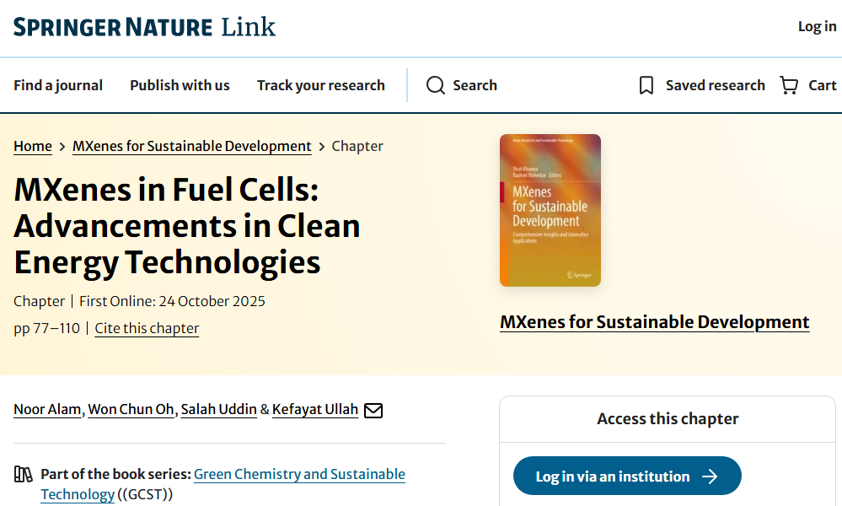The image size is (842, 506).
Task: Click the Springer Nature Link logo
Action: pyautogui.click(x=144, y=27)
